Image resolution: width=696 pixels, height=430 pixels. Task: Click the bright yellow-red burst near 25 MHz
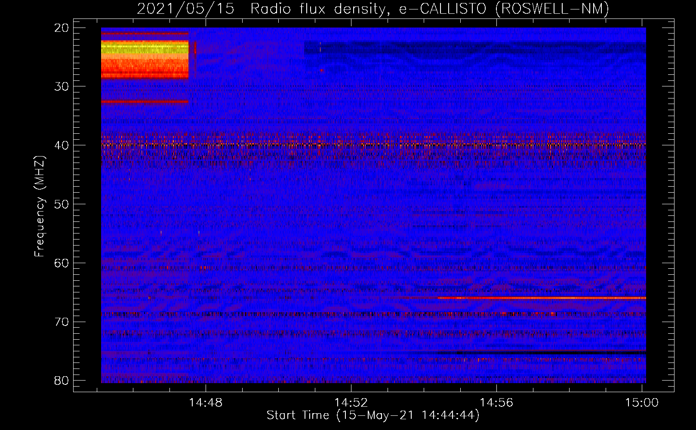pyautogui.click(x=145, y=59)
